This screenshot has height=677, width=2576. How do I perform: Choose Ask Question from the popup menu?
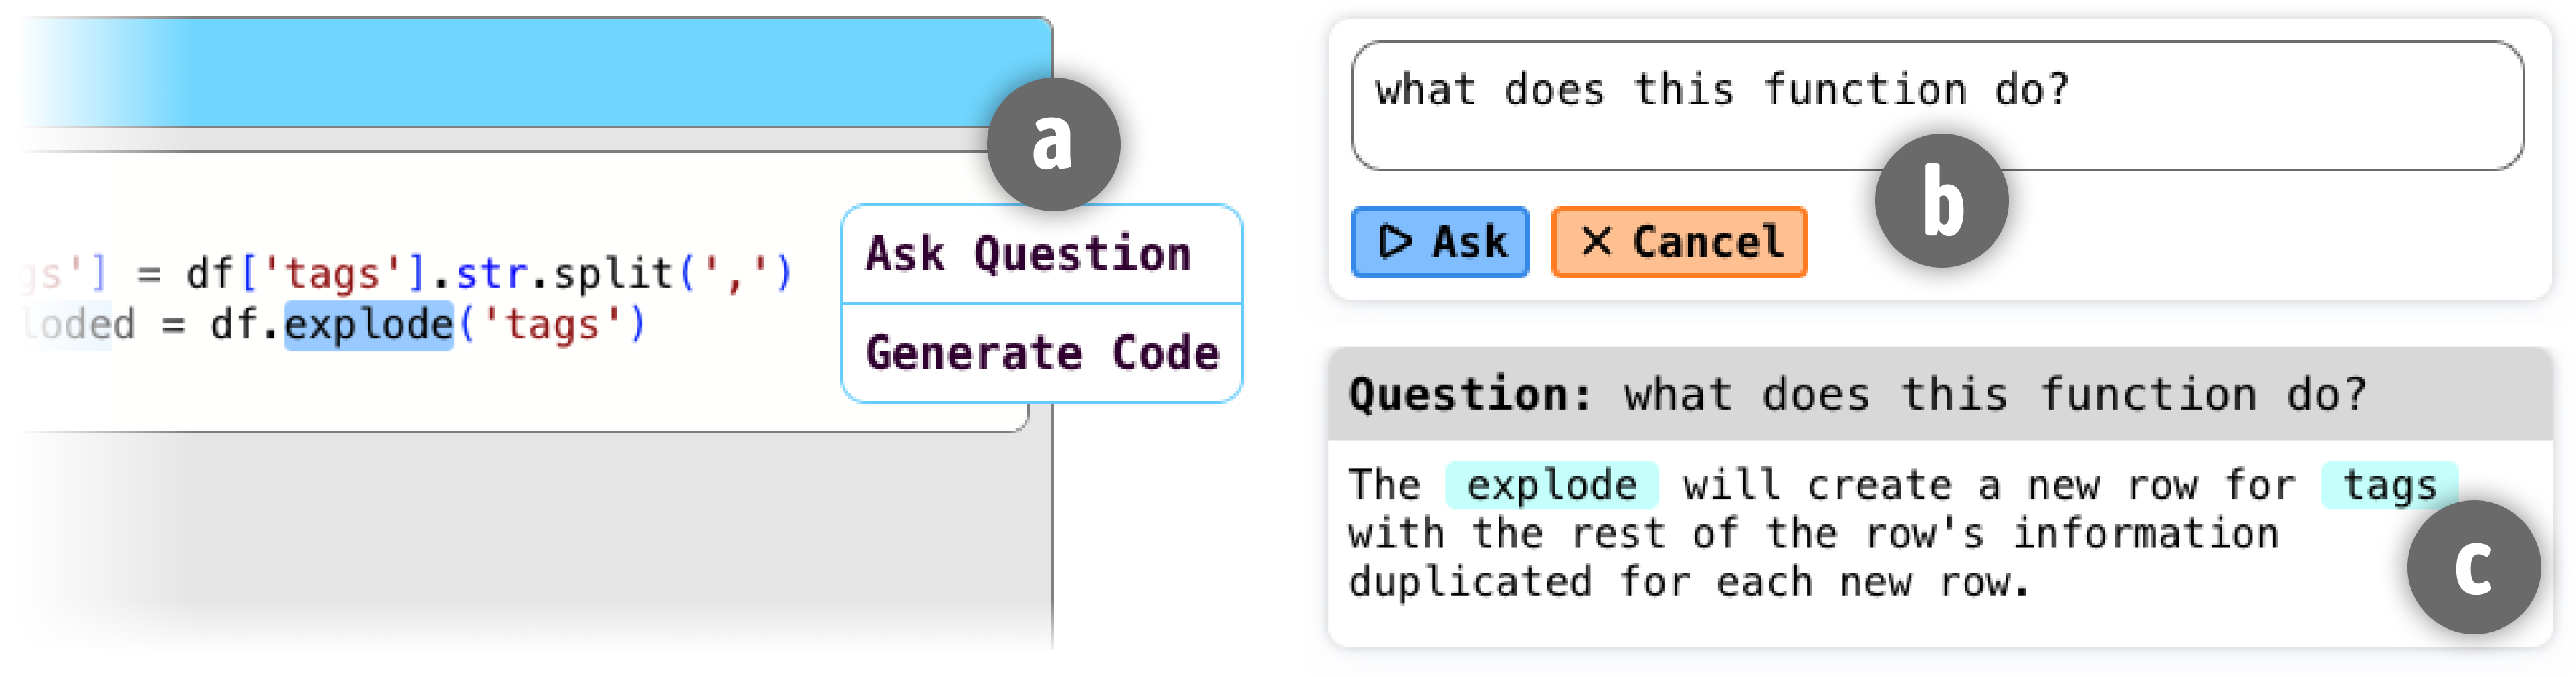pyautogui.click(x=1029, y=254)
